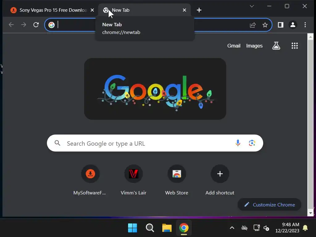Viewport: 316px width, 237px height.
Task: Click Search Google or type a URL box
Action: coord(155,143)
